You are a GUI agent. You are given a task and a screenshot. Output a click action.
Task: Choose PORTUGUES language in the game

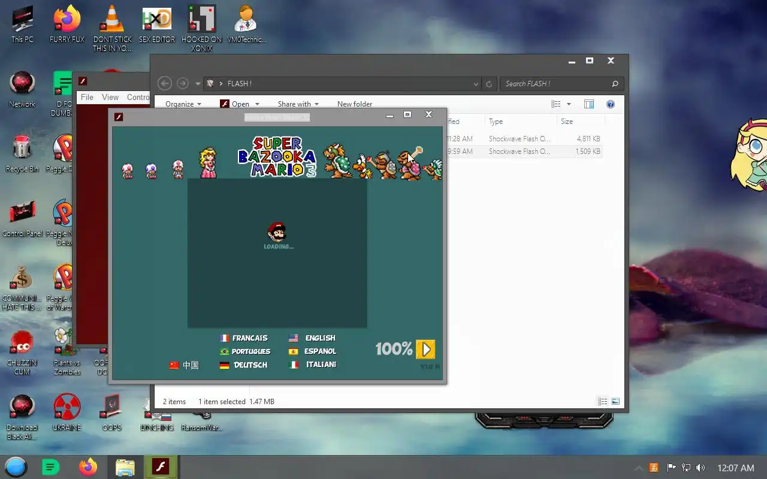(245, 351)
